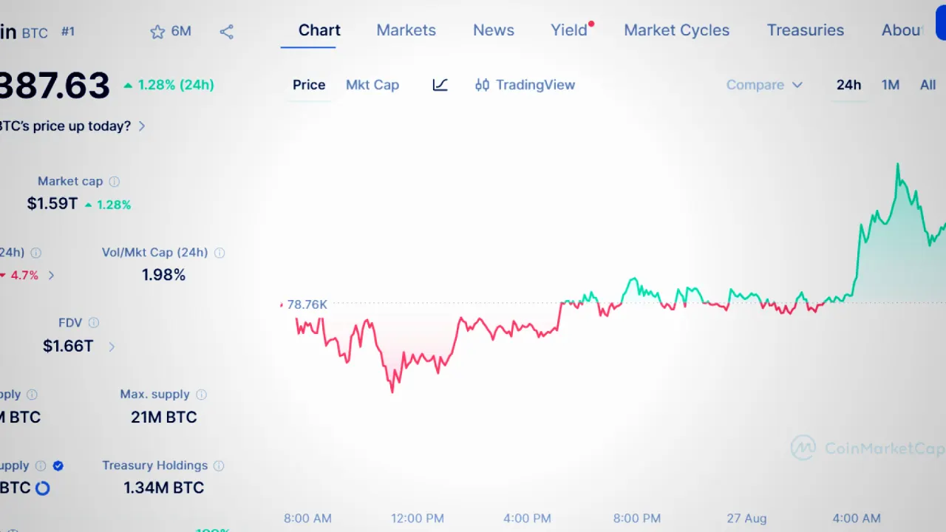Click the star watchlist icon

157,32
